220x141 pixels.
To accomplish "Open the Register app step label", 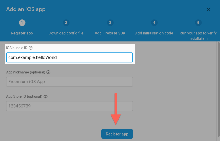I will coord(22,33).
